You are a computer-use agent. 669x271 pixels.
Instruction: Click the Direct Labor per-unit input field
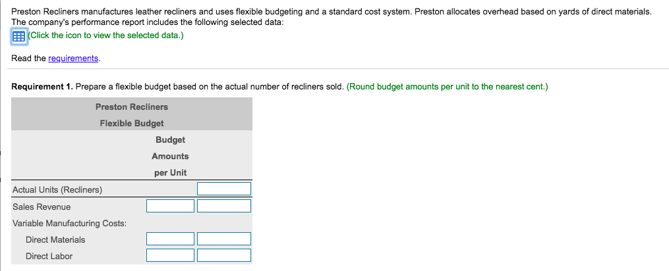pyautogui.click(x=170, y=255)
